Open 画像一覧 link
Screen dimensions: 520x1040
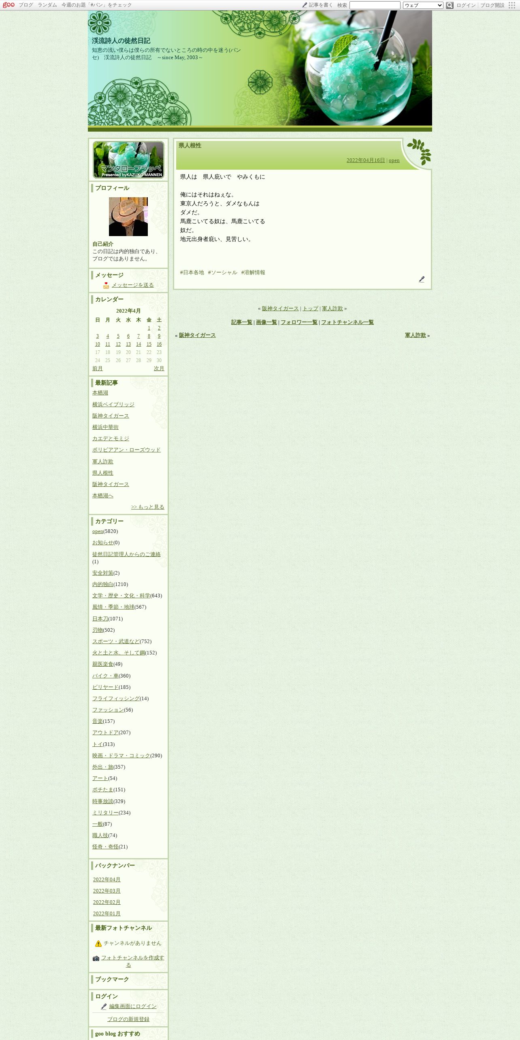coord(266,322)
